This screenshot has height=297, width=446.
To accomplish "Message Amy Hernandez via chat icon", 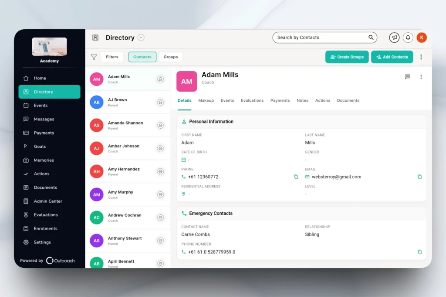I will pyautogui.click(x=160, y=171).
